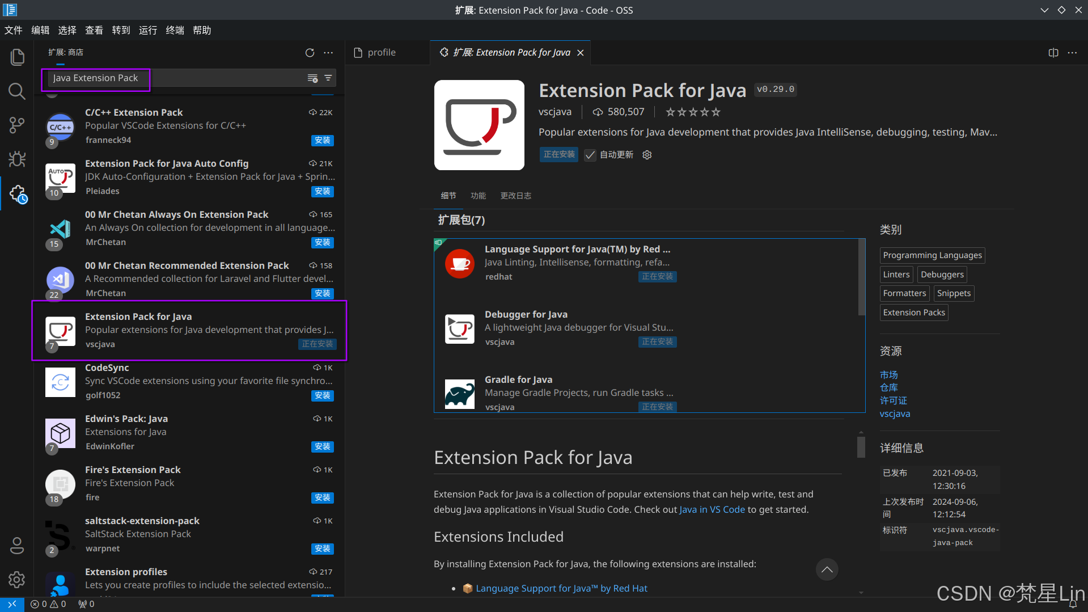Install the CodeSync extension
Viewport: 1088px width, 612px height.
click(322, 395)
